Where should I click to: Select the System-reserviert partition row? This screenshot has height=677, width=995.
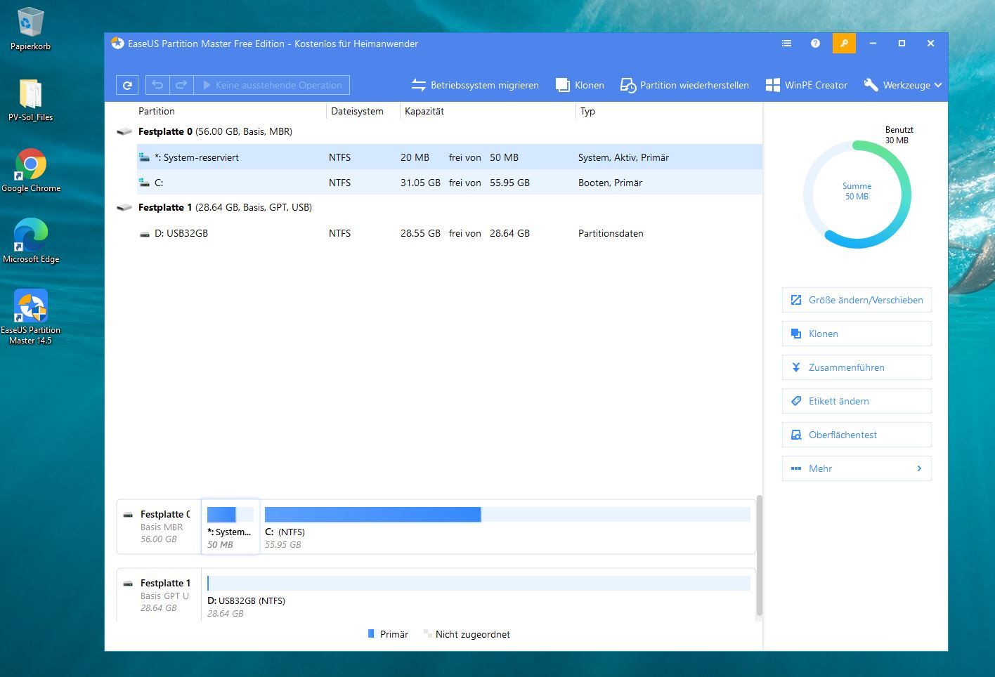click(x=450, y=157)
